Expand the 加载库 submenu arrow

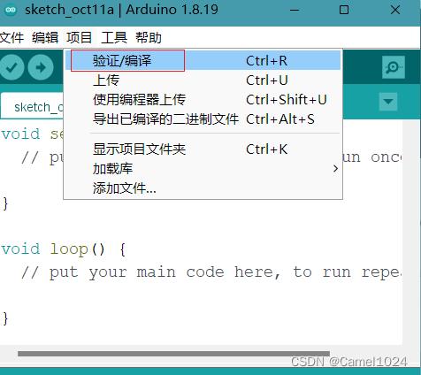click(335, 169)
